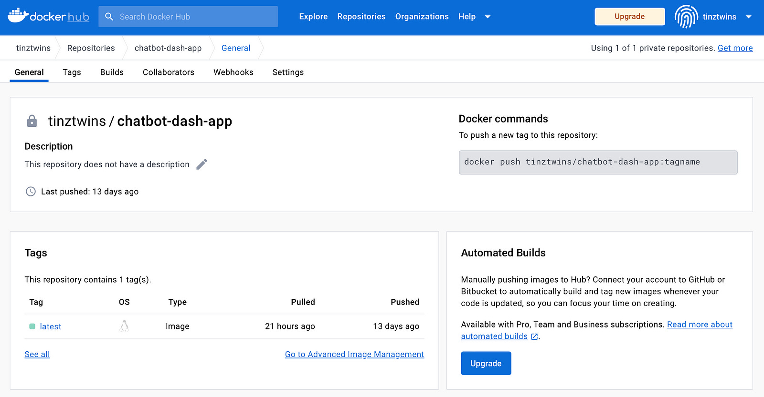Click the fingerprint avatar icon
Image resolution: width=764 pixels, height=397 pixels.
coord(686,17)
